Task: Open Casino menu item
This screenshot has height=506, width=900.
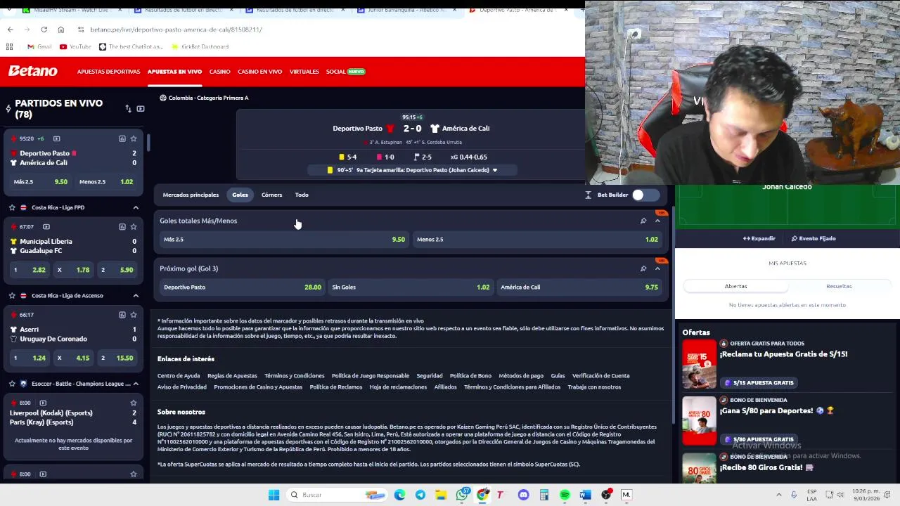Action: point(219,72)
